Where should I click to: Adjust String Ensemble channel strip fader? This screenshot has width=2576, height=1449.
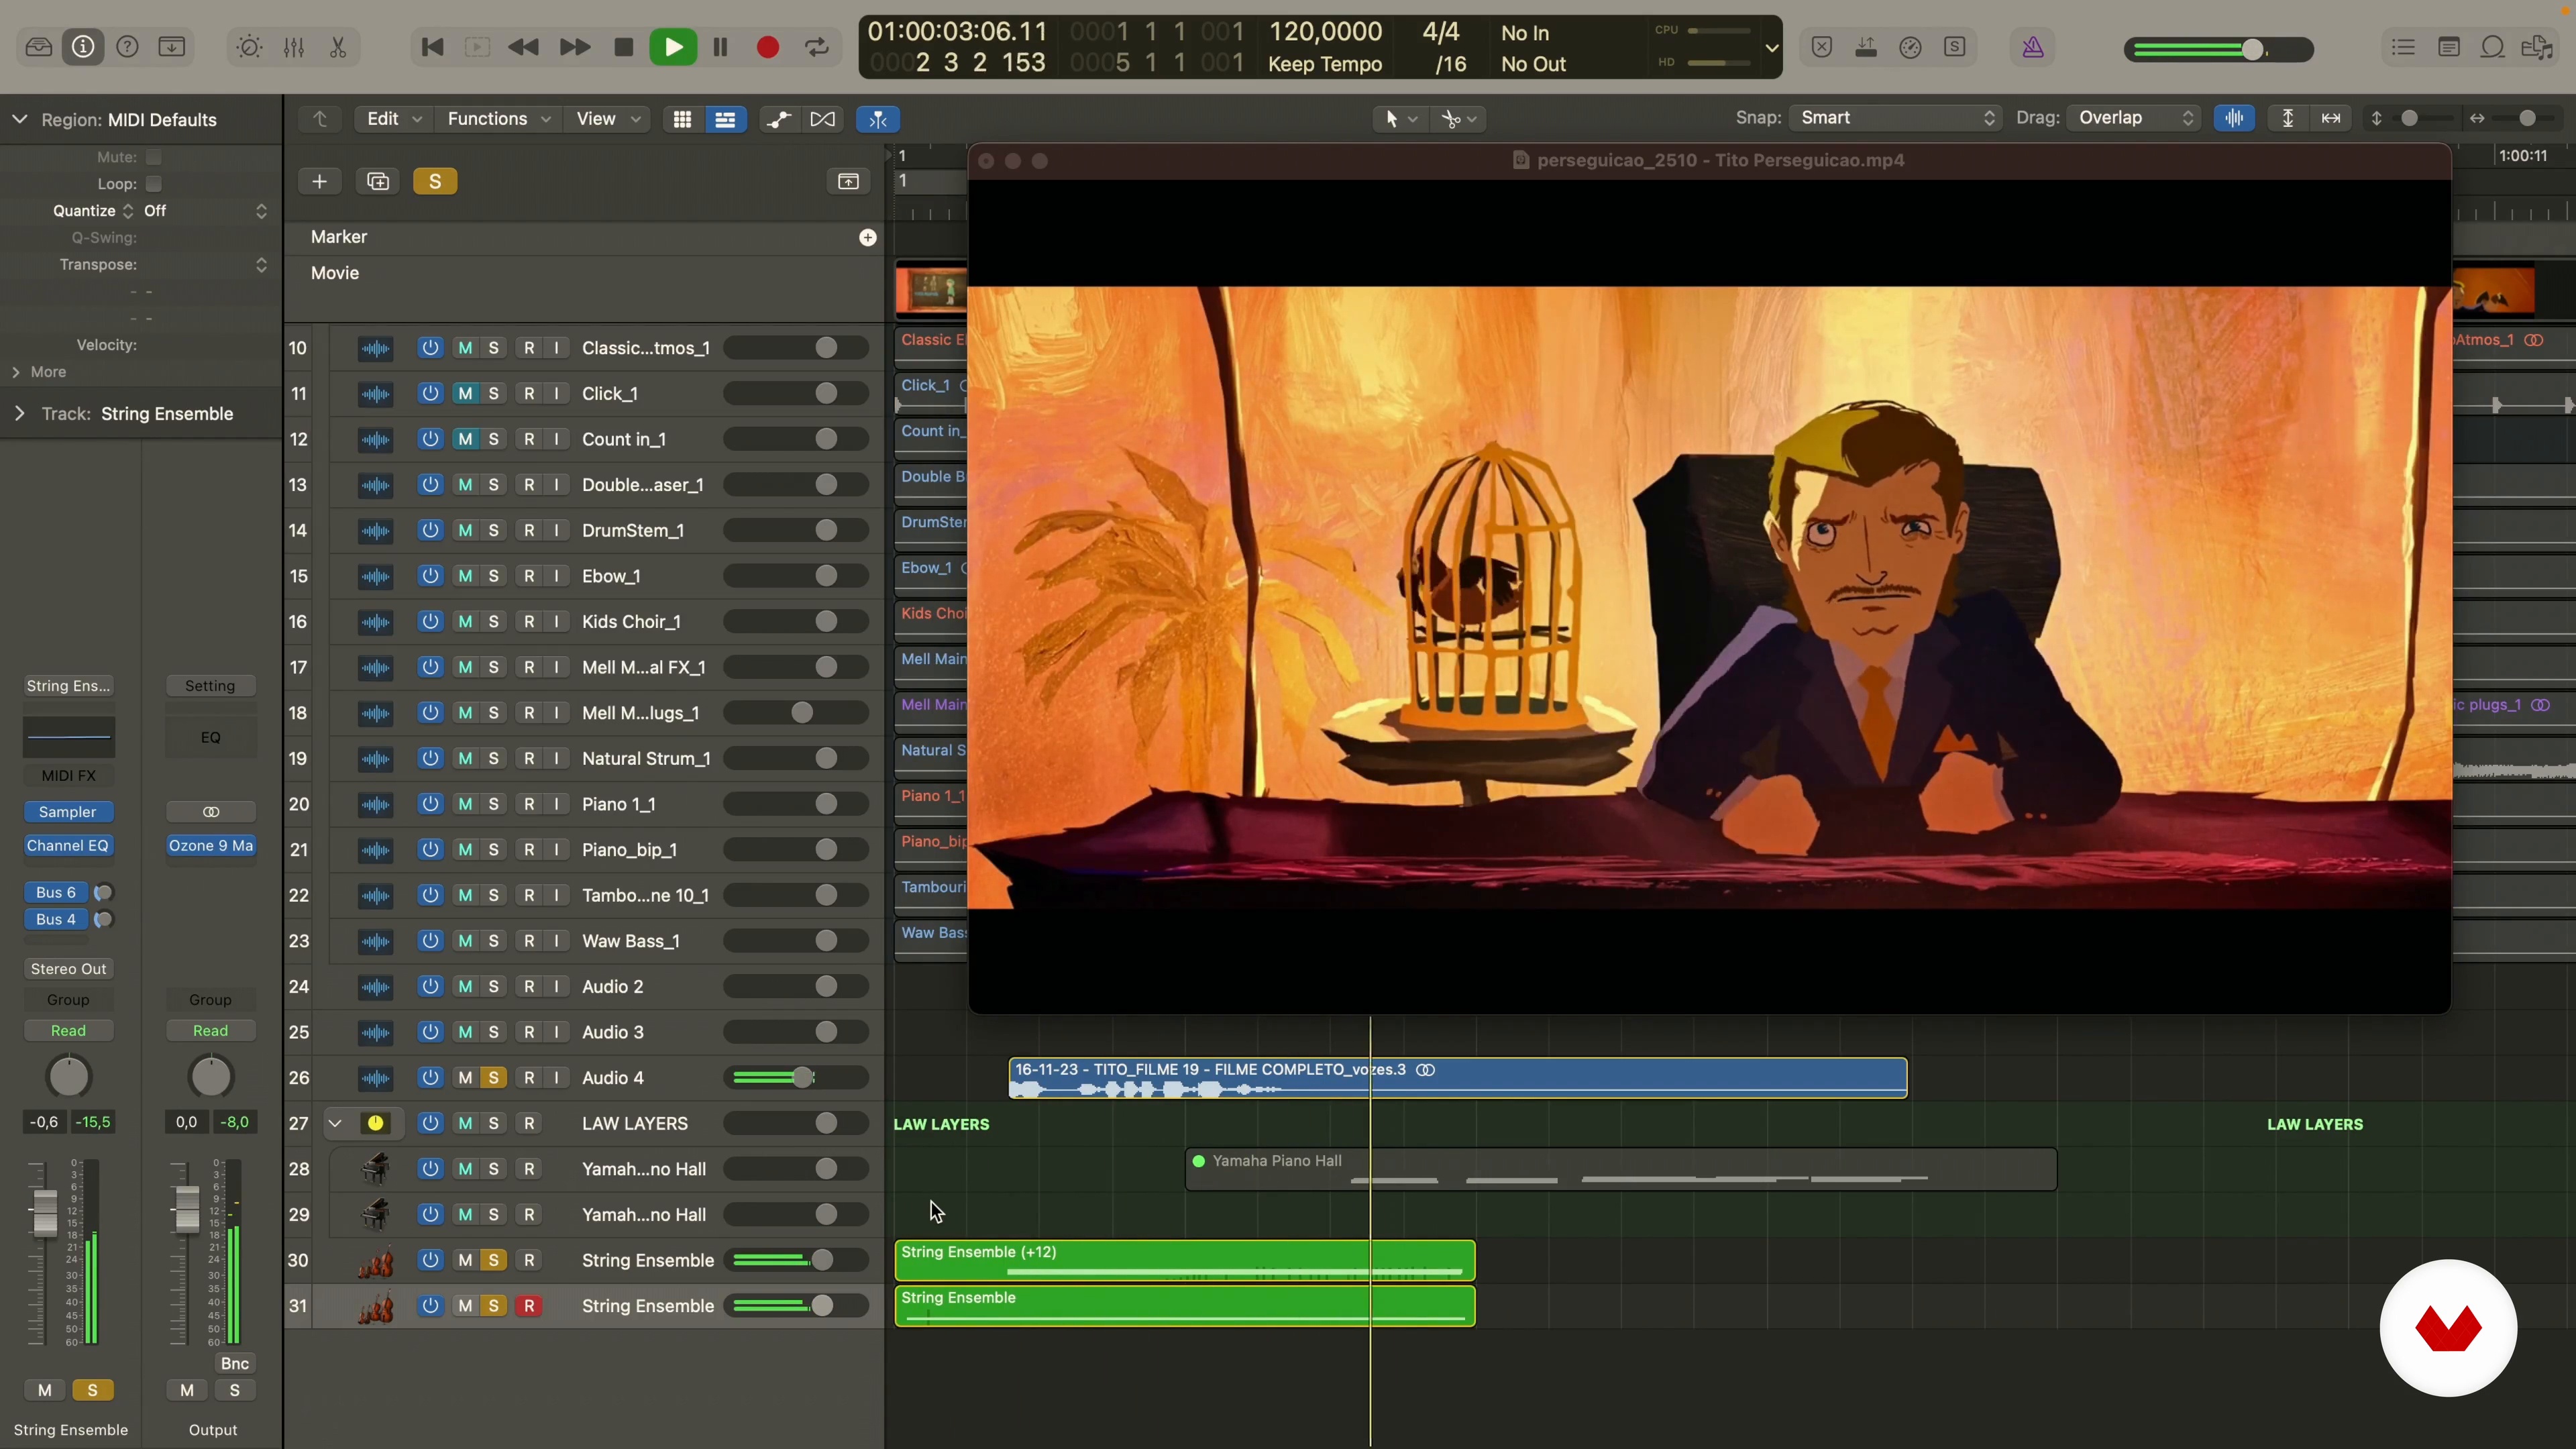click(44, 1213)
